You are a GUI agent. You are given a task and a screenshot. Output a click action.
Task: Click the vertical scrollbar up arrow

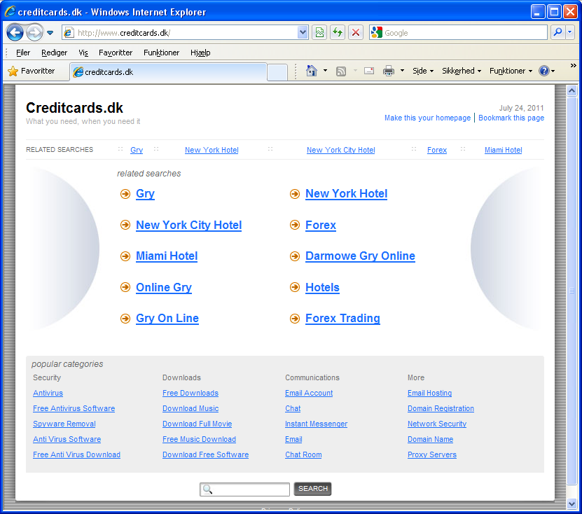pos(572,90)
